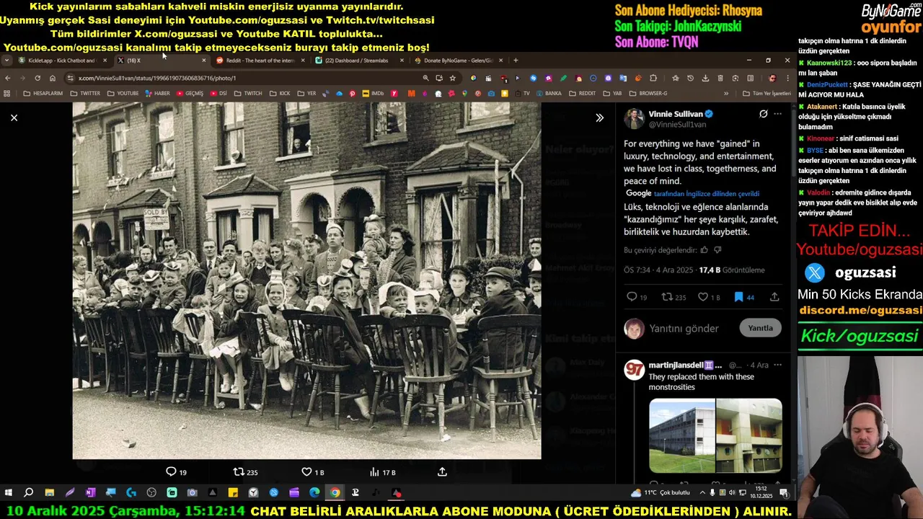Like the tweet via heart icon in side panel

(x=703, y=297)
